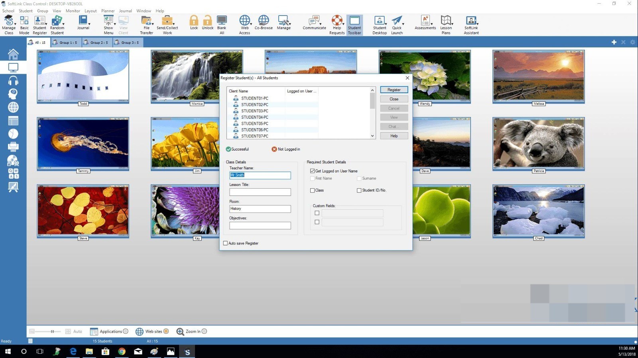Expand File Transfer dropdown arrow
Image resolution: width=638 pixels, height=358 pixels.
pos(153,24)
